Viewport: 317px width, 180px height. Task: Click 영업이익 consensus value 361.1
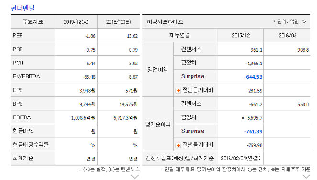[256, 50]
